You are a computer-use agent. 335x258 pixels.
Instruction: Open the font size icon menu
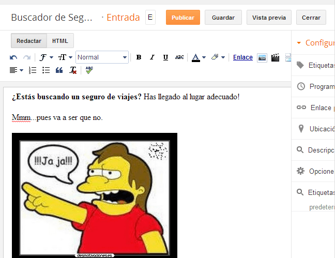click(x=62, y=57)
